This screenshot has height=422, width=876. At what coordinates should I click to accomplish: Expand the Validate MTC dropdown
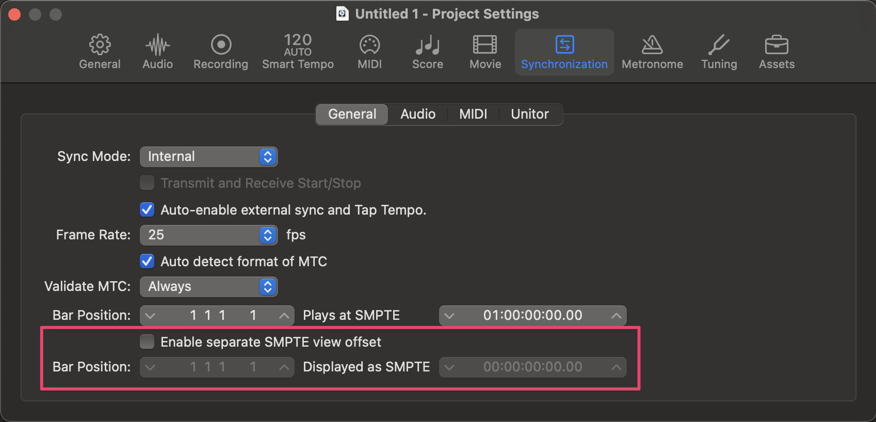208,287
